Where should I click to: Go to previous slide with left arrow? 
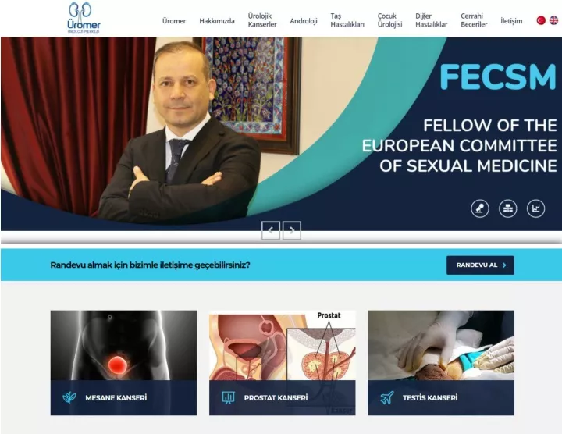pyautogui.click(x=271, y=230)
